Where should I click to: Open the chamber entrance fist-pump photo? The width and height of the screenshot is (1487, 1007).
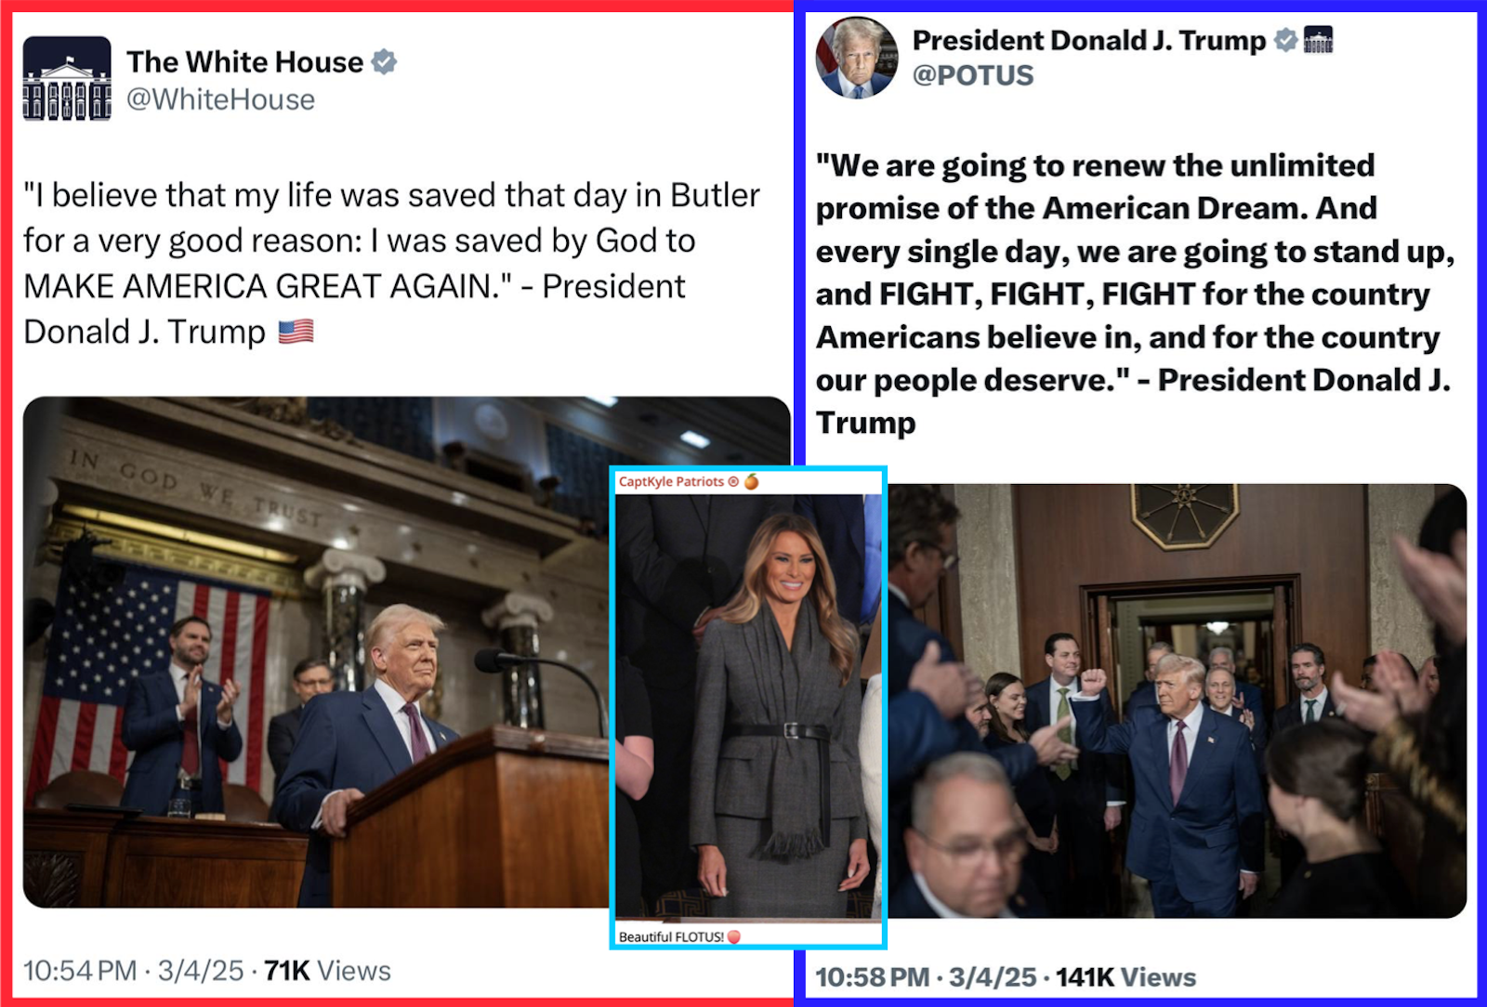coord(1178,700)
